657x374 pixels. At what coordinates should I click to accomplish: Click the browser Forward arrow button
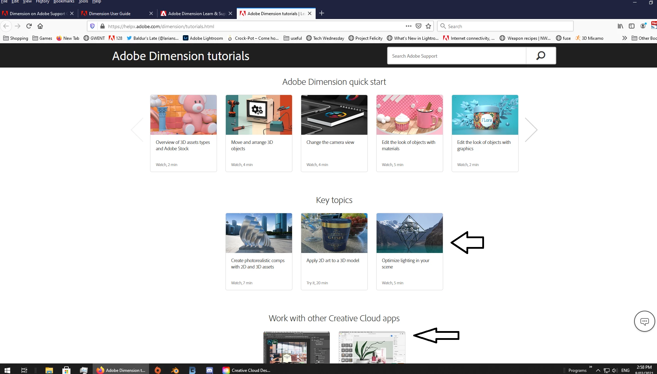[x=18, y=26]
